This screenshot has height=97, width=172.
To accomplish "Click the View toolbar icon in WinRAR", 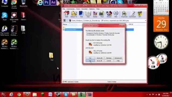I will click(88, 14).
